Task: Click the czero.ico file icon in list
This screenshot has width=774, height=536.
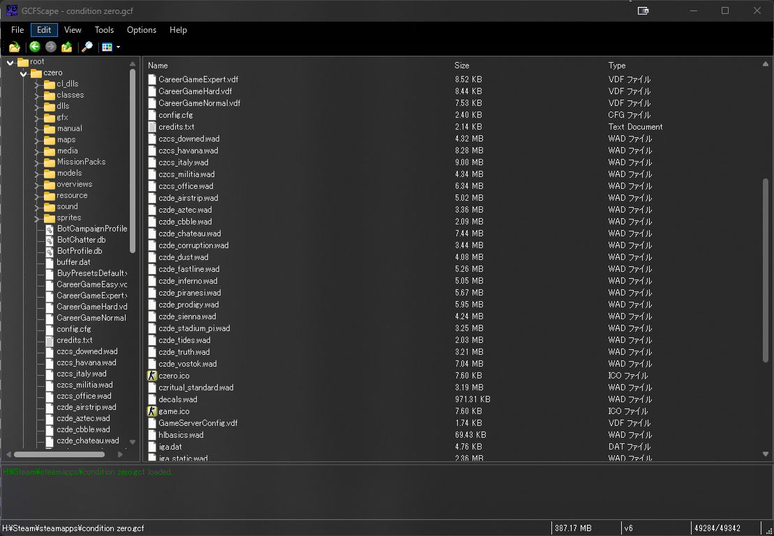Action: pos(152,376)
